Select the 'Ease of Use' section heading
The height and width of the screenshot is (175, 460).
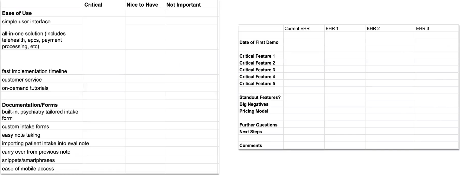point(17,13)
